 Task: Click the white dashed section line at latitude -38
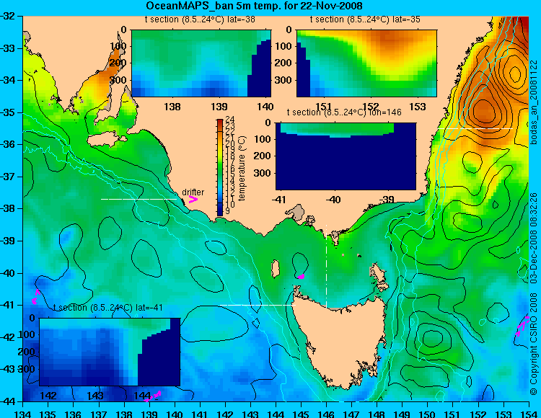(138, 199)
